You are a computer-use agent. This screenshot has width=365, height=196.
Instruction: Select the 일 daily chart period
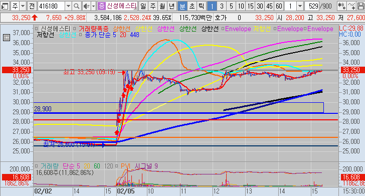[143, 6]
